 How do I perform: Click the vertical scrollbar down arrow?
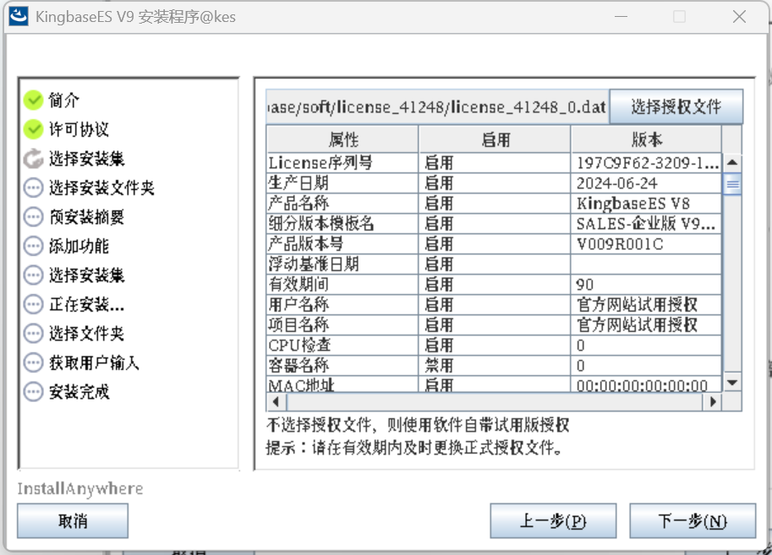click(x=732, y=383)
